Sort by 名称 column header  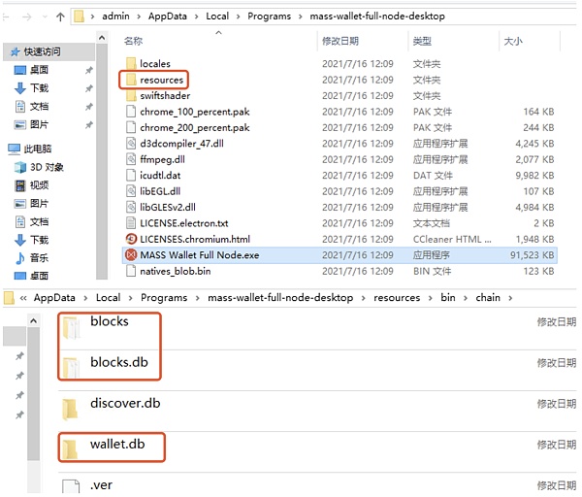pyautogui.click(x=133, y=41)
